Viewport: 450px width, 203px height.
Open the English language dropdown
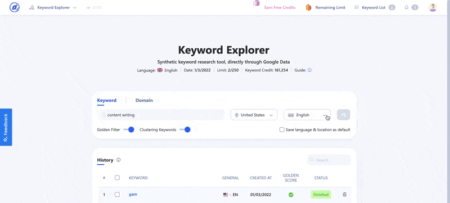click(x=307, y=115)
